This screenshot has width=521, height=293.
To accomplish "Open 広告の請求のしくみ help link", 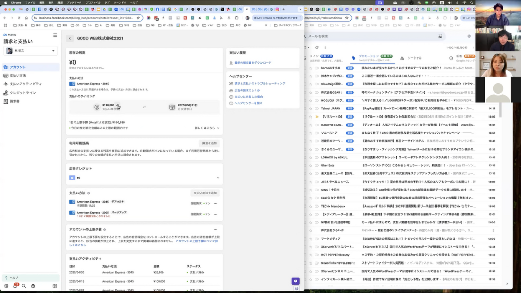I will (x=247, y=91).
